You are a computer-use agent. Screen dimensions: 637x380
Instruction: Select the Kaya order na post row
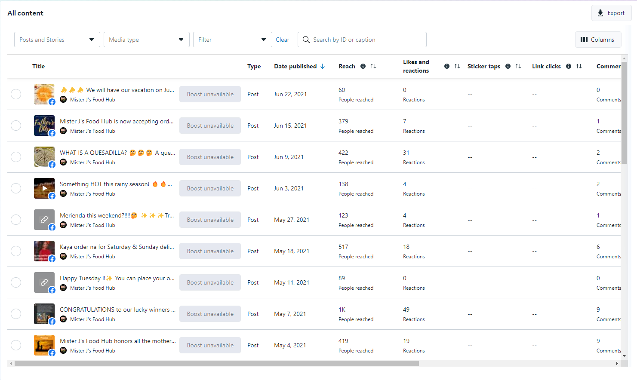point(16,251)
